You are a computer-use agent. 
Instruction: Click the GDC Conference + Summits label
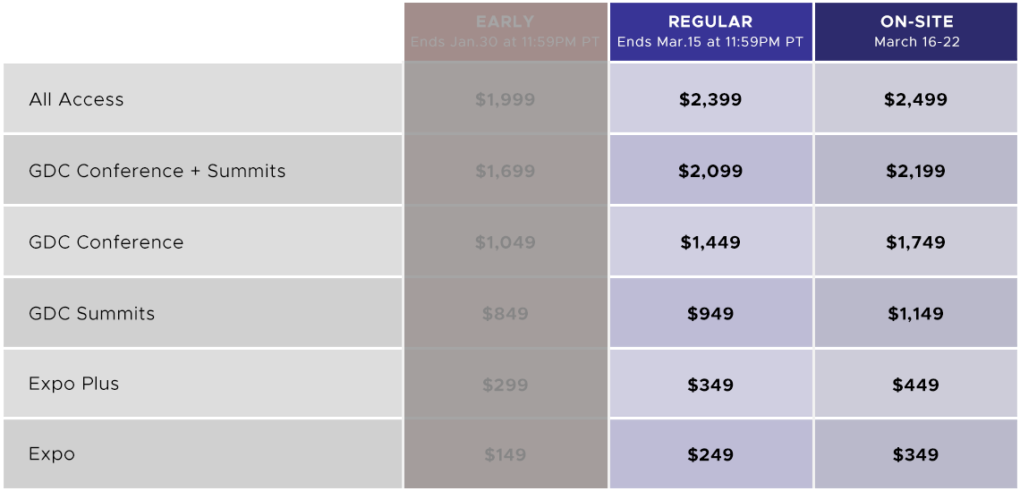(157, 171)
